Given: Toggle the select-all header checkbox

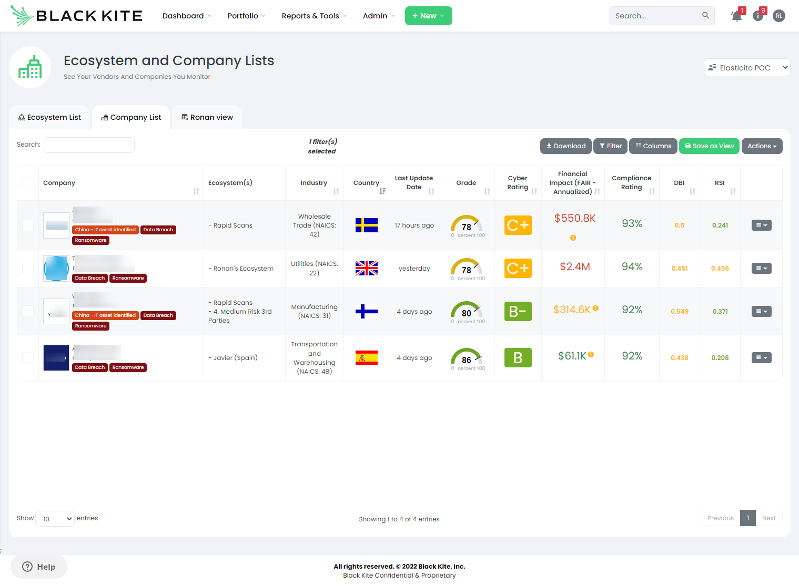Looking at the screenshot, I should point(27,182).
